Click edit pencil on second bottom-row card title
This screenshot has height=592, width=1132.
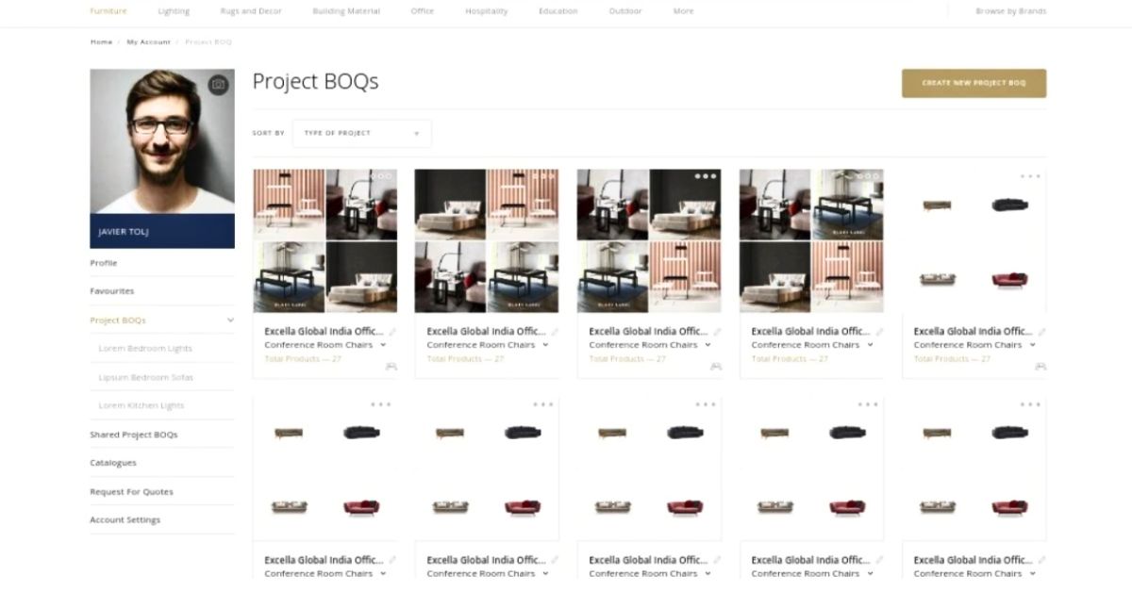click(555, 559)
